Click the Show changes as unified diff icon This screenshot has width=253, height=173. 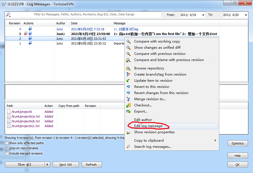tap(128, 48)
